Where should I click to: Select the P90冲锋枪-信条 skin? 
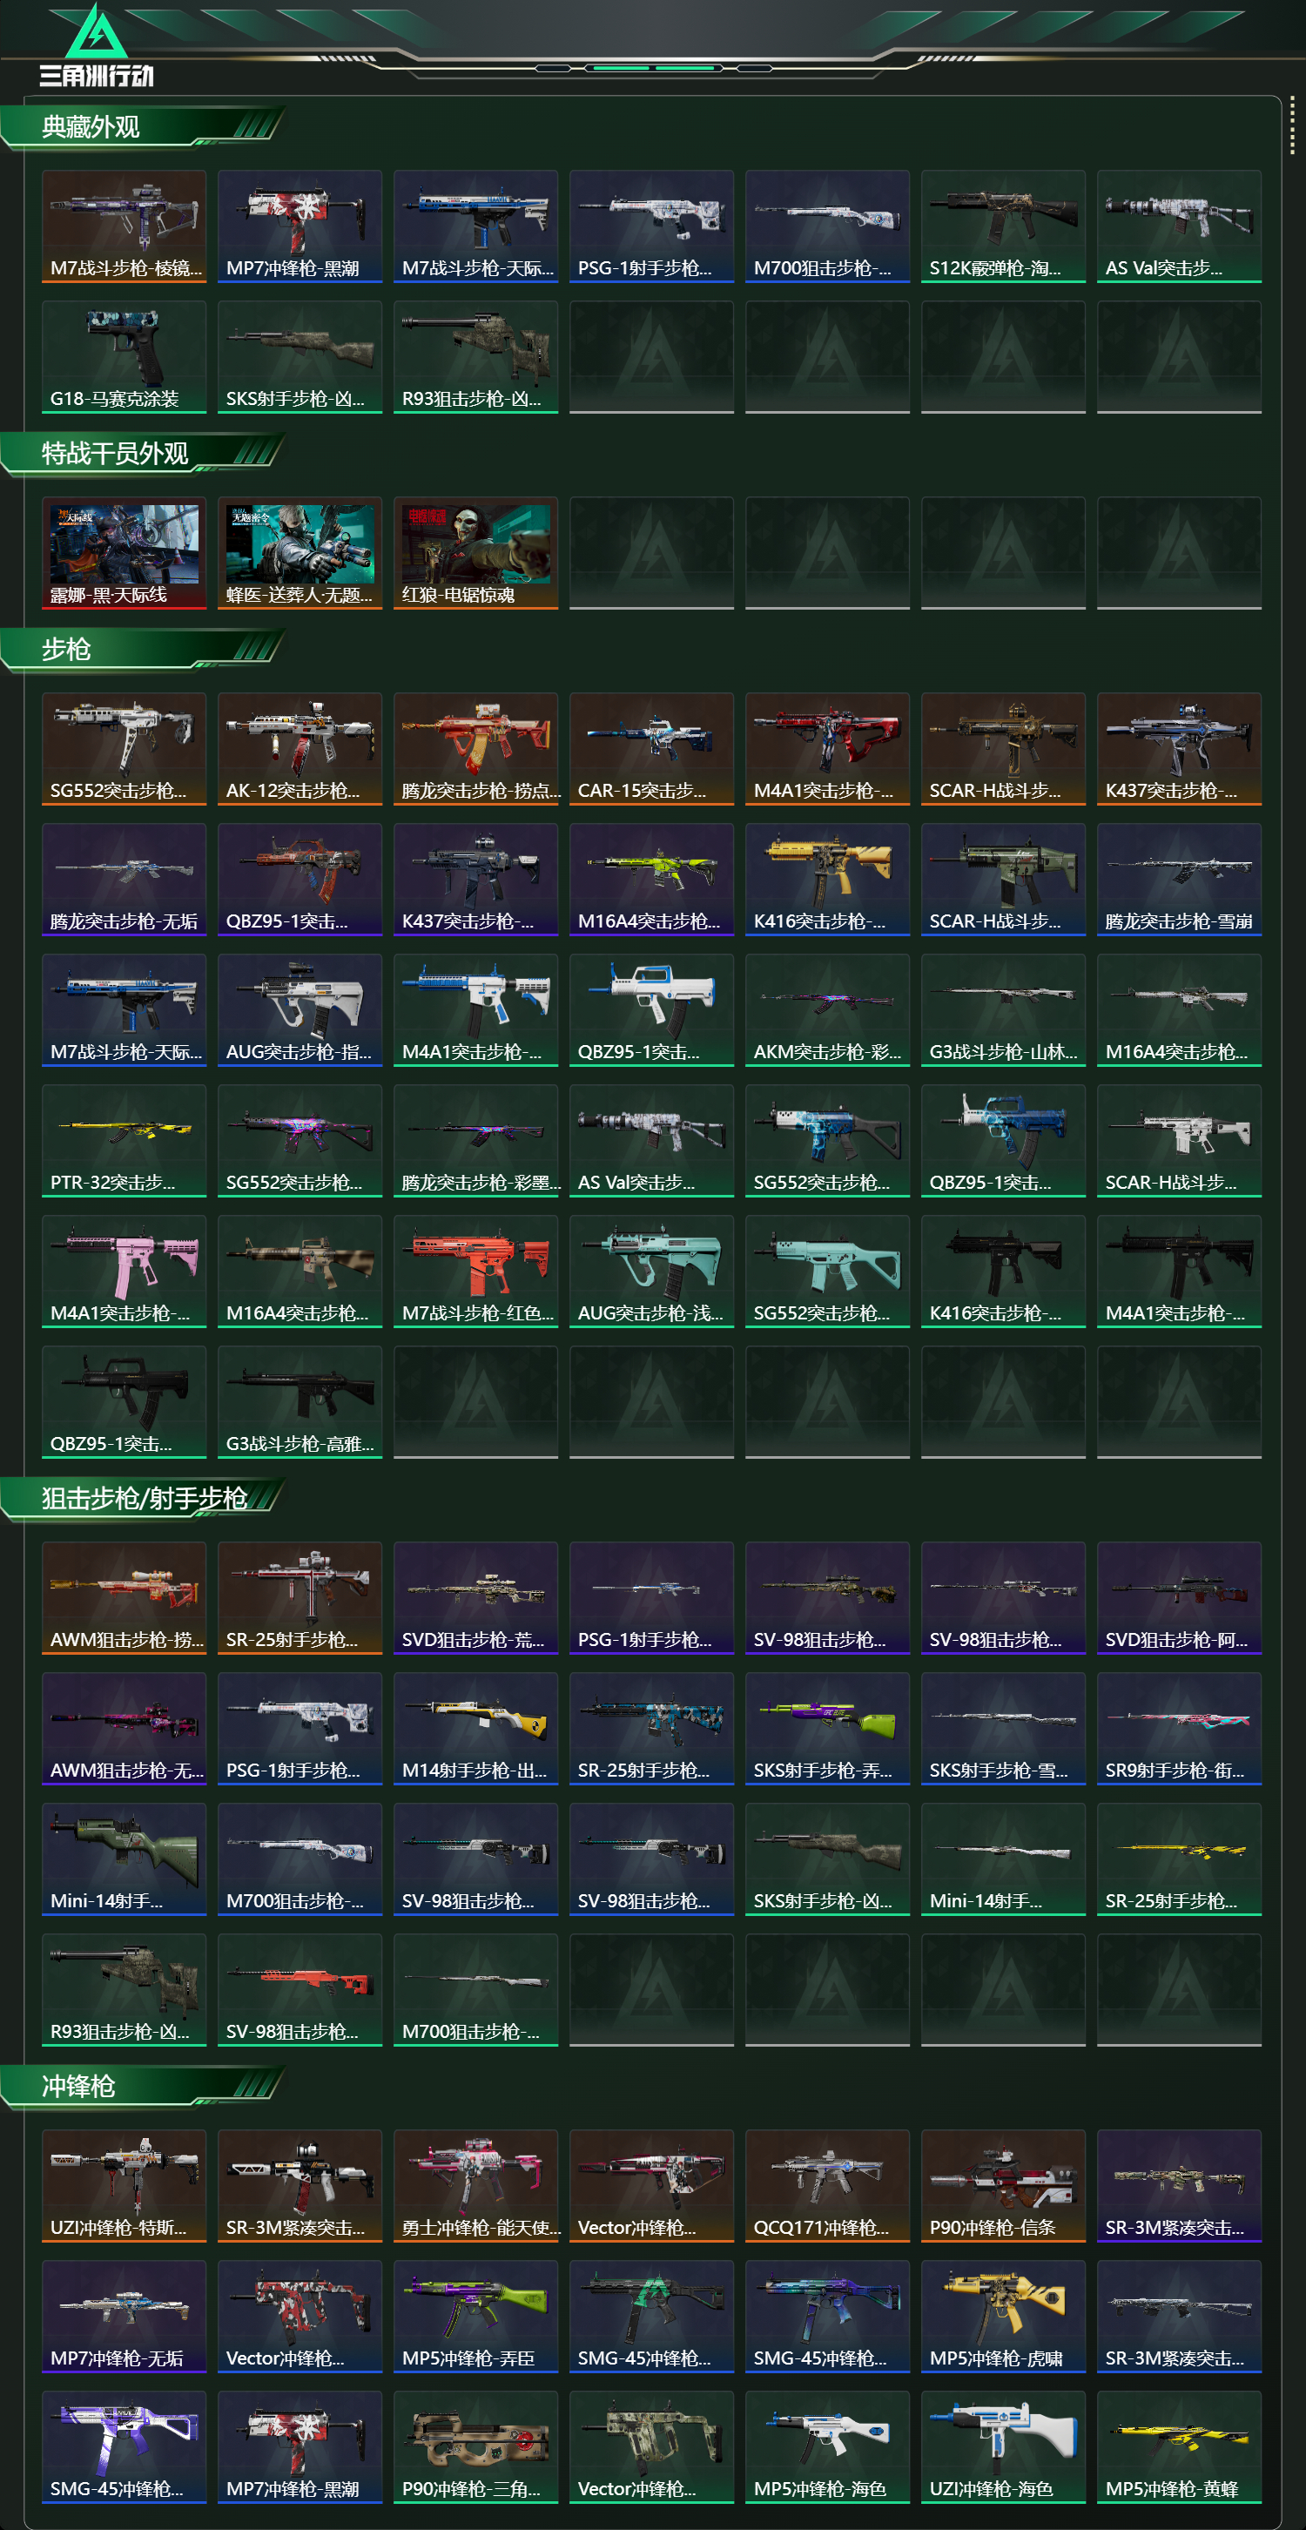coord(1003,2186)
